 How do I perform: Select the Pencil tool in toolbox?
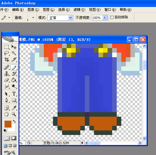pyautogui.click(x=14, y=67)
